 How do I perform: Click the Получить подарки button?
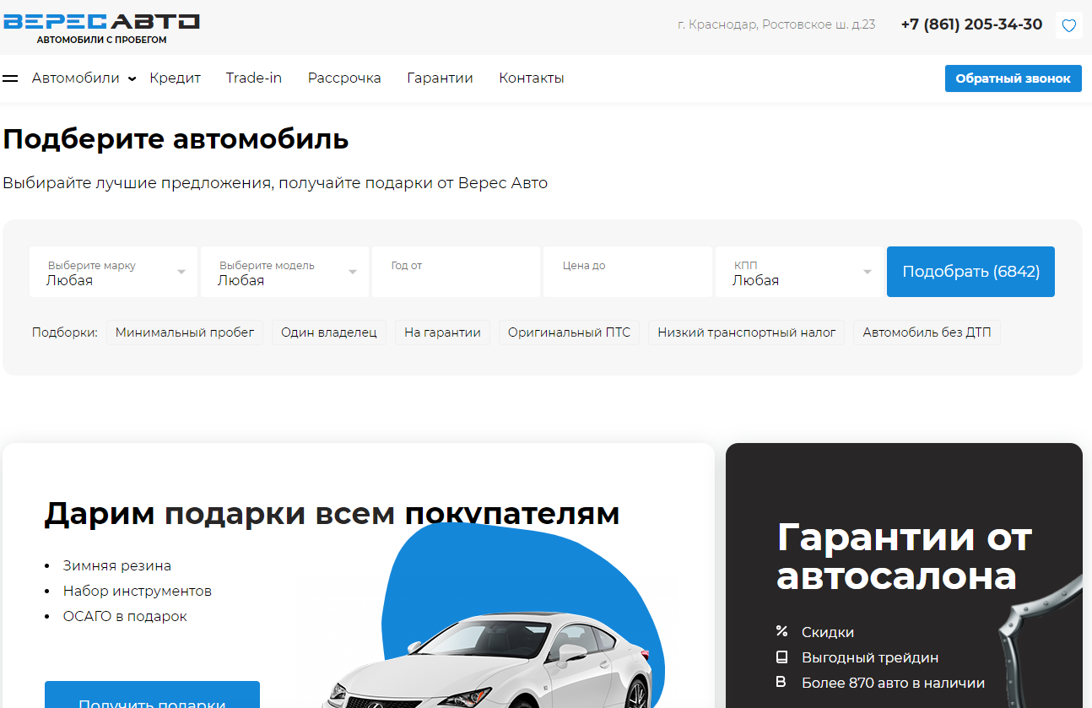[152, 698]
